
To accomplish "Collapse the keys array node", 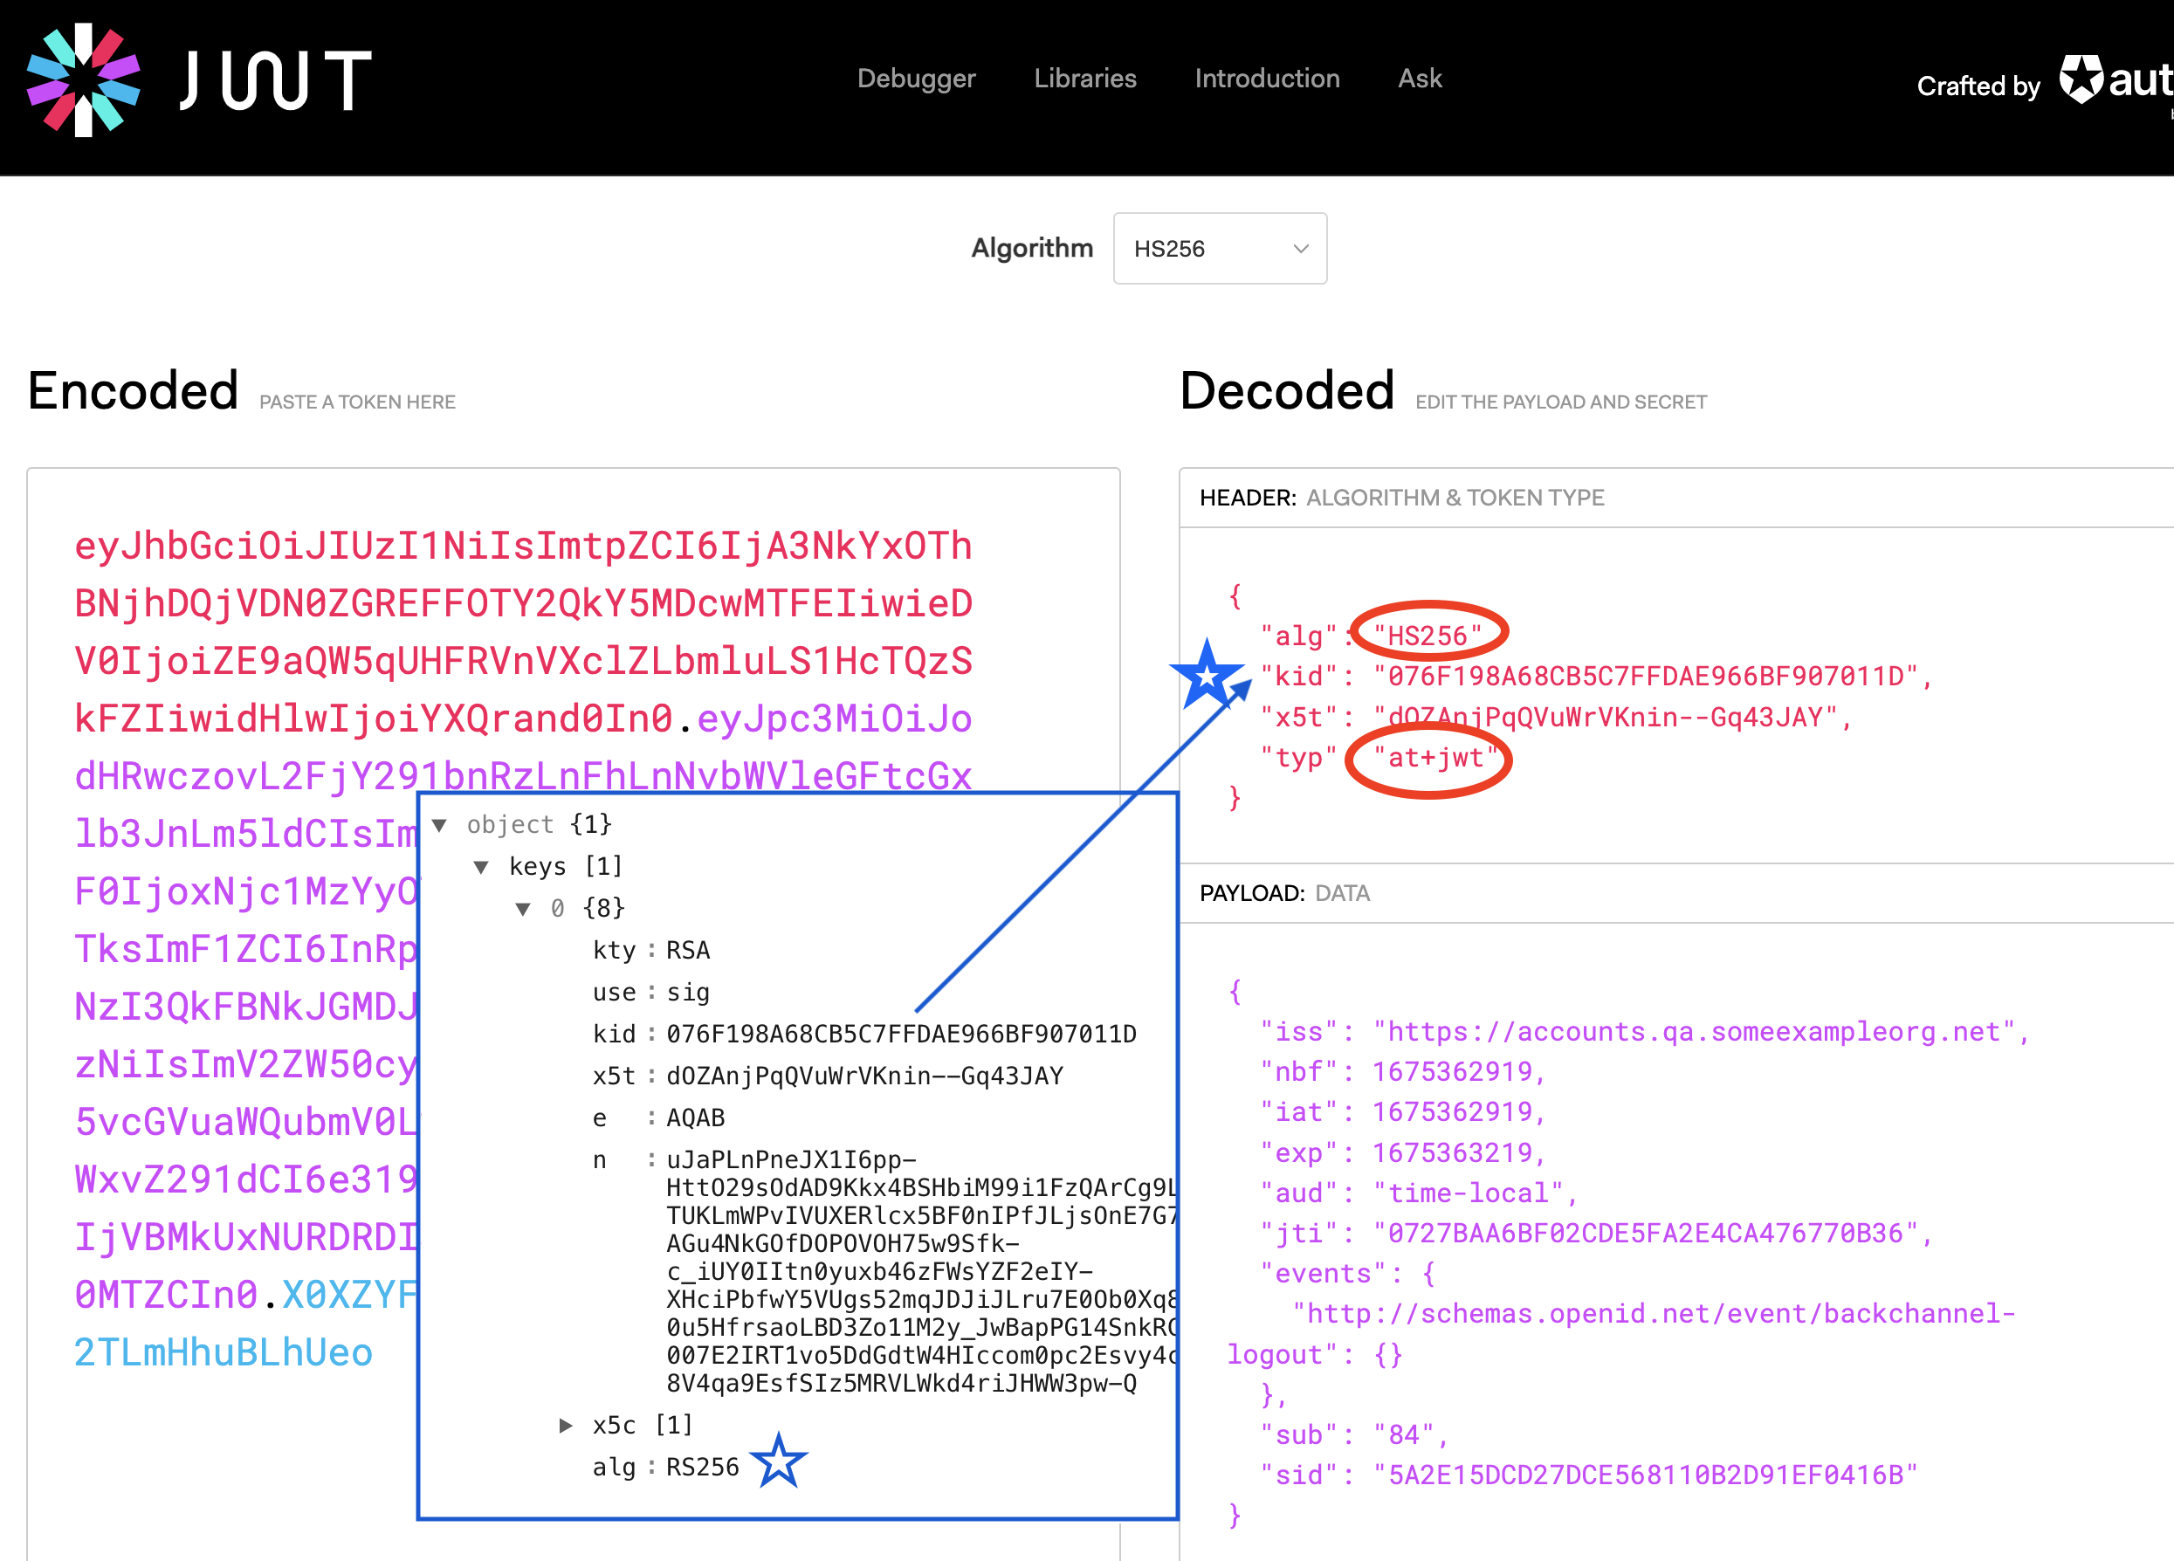I will click(x=482, y=866).
